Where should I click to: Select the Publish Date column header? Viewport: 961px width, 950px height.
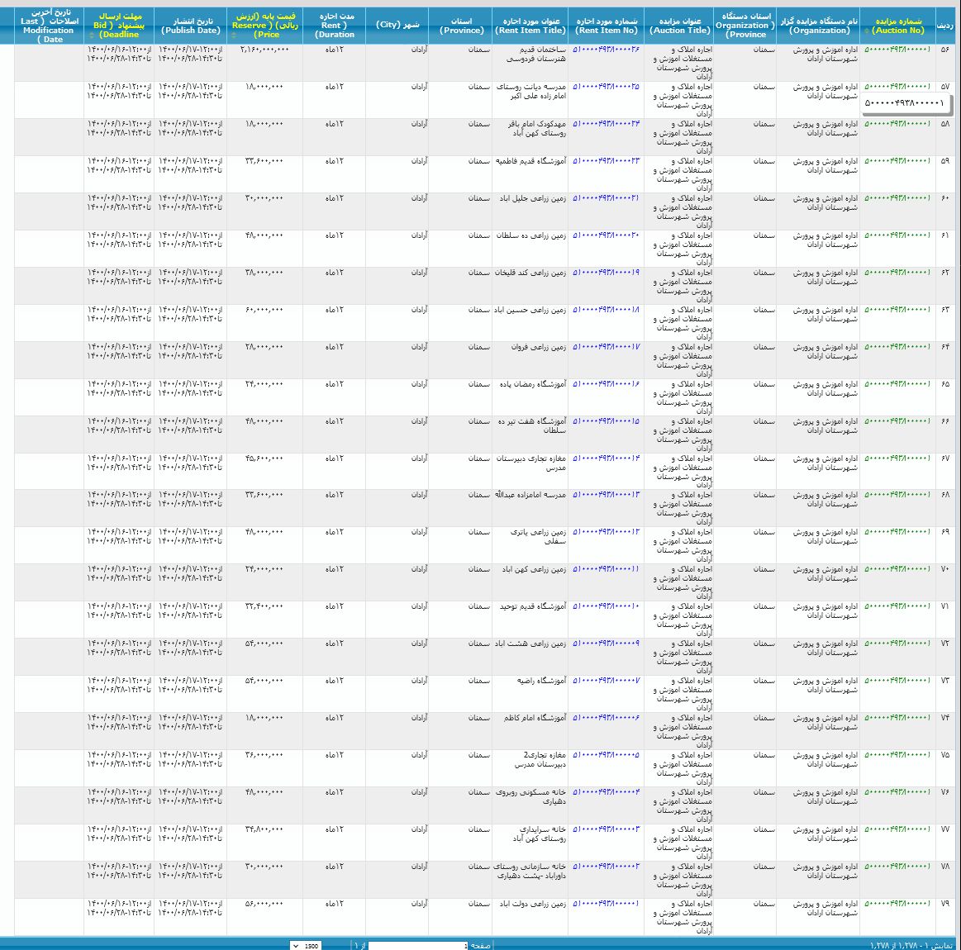[190, 26]
